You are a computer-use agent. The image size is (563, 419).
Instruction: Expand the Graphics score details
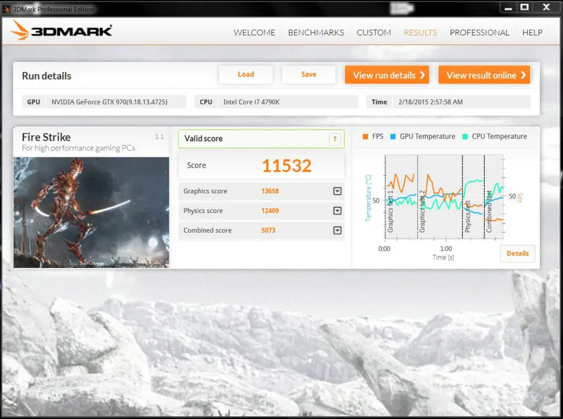tap(337, 191)
